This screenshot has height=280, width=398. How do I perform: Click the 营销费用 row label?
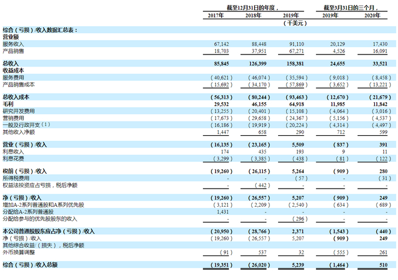(13, 118)
